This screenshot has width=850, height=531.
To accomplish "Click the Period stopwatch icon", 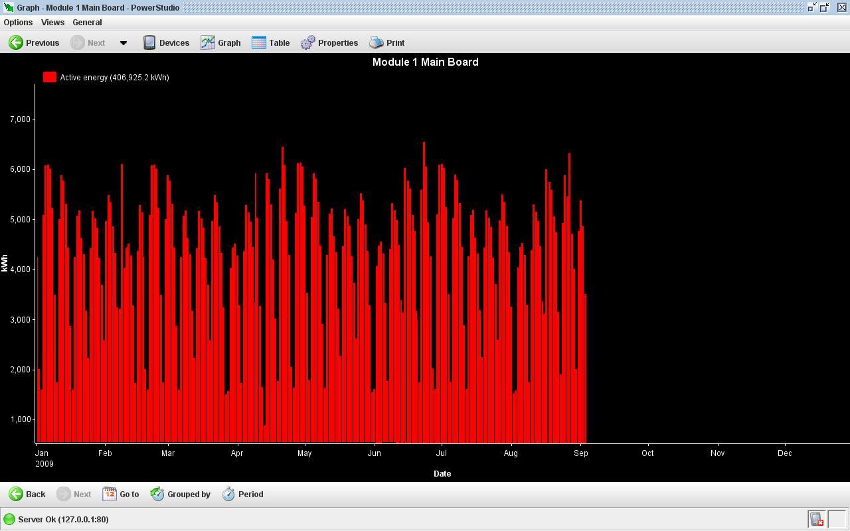I will point(228,494).
